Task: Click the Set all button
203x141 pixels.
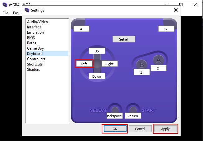Action: [124, 39]
